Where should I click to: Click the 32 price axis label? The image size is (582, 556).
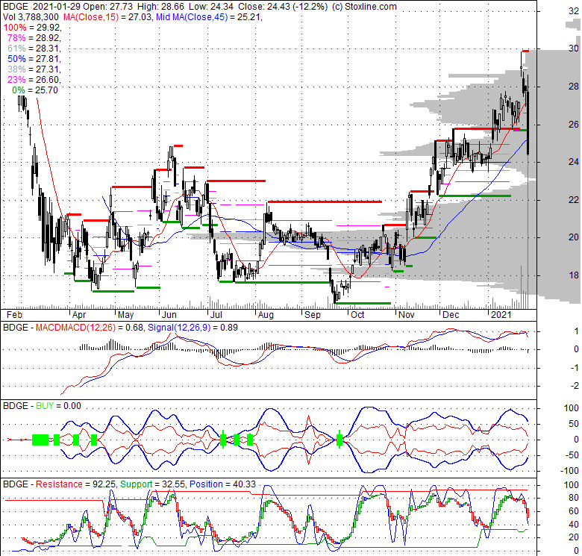574,11
